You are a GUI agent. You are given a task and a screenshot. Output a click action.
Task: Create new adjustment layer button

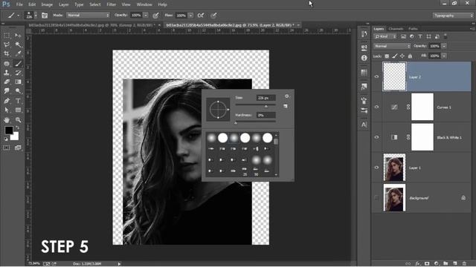pos(437,263)
